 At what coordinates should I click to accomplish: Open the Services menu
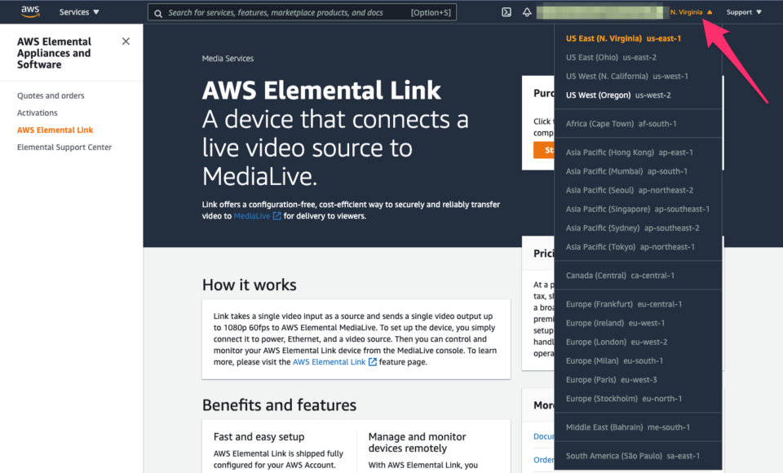(x=77, y=11)
